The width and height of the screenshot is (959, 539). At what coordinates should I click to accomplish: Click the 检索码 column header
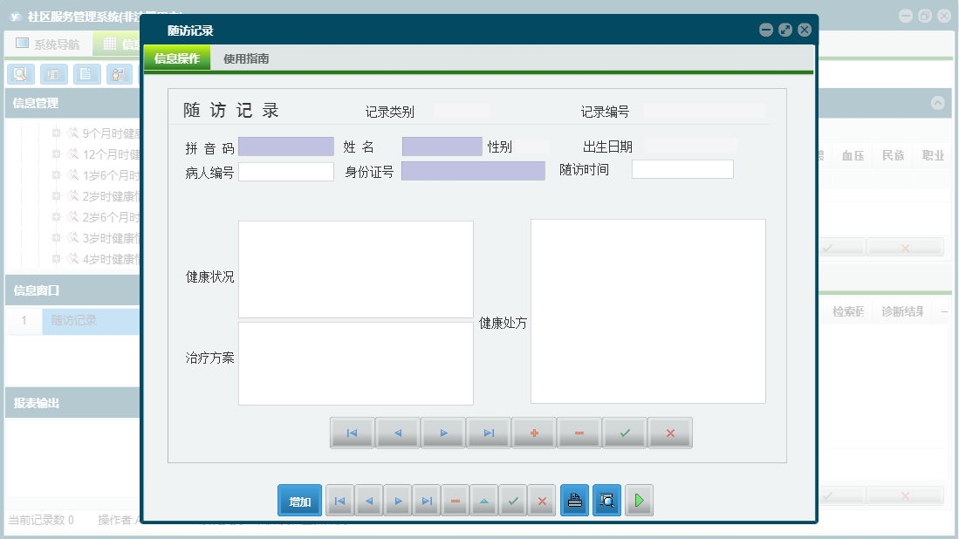(x=848, y=311)
